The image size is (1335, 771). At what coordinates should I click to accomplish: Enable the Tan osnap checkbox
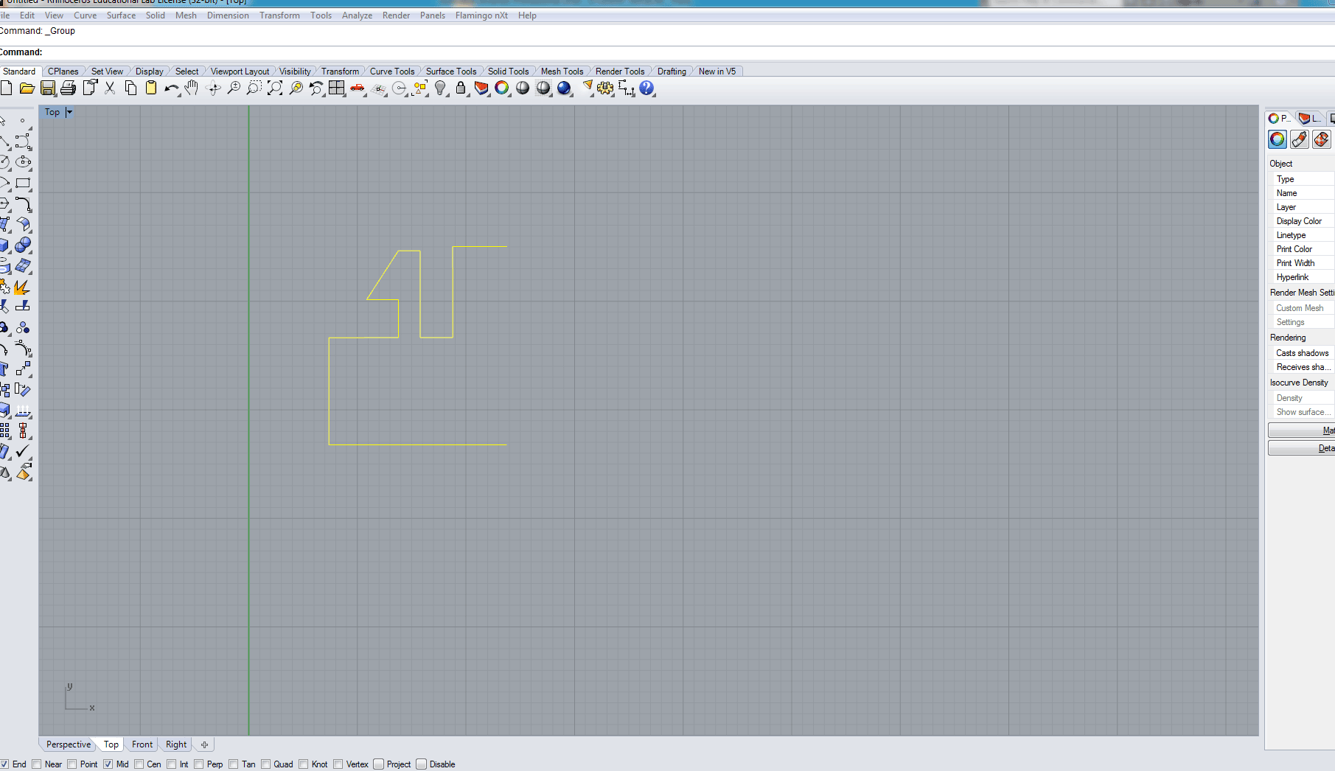tap(234, 764)
